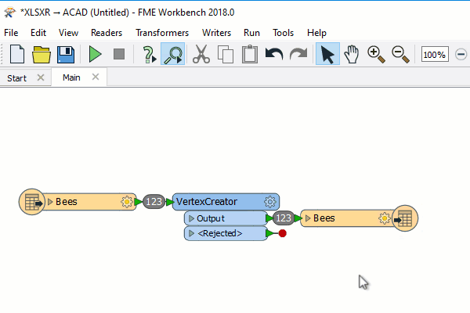Click the New Workspace blank page icon
The width and height of the screenshot is (470, 313).
[x=17, y=54]
